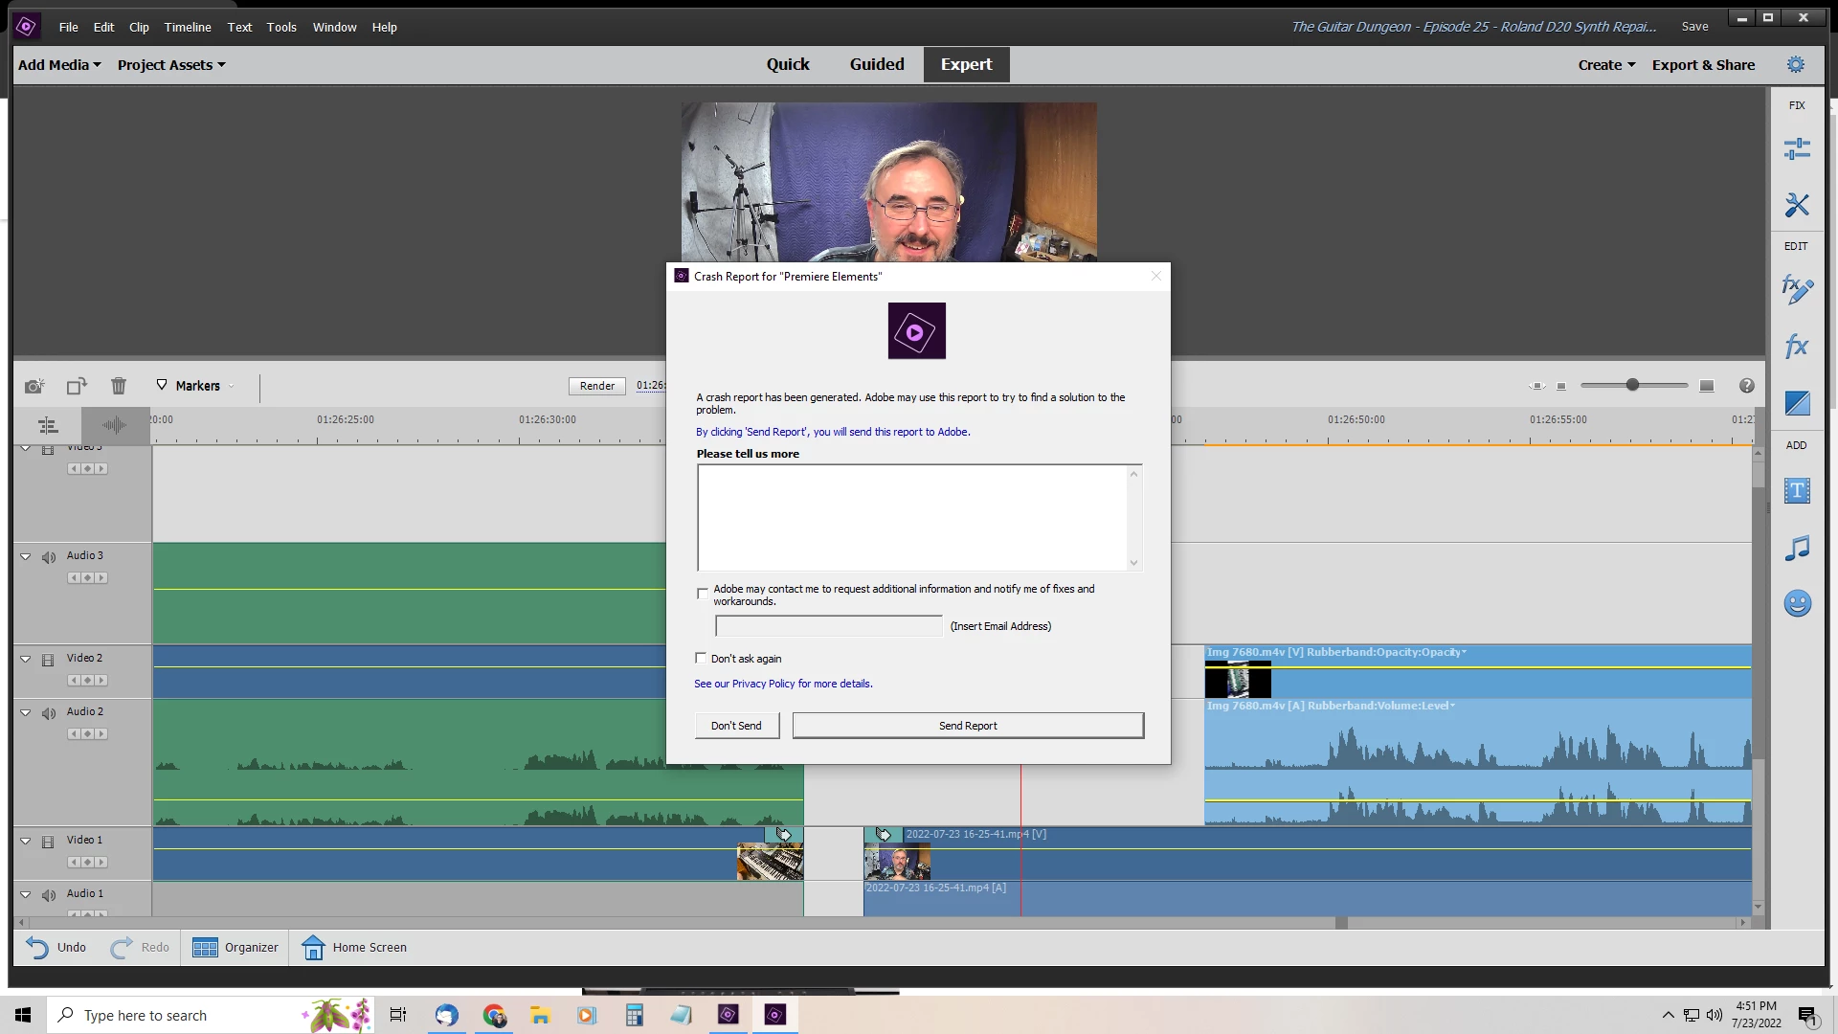1838x1034 pixels.
Task: Open the Graphics smiley icon
Action: pyautogui.click(x=1796, y=603)
